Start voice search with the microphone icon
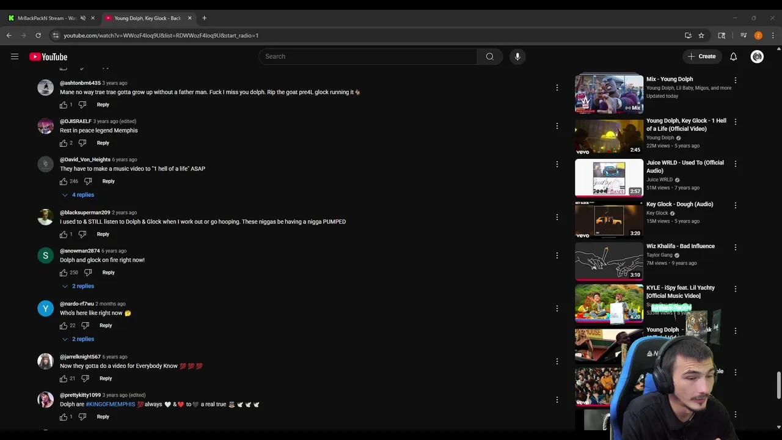 [517, 56]
